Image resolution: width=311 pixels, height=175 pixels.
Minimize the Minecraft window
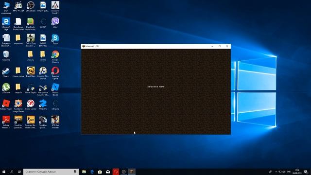212,46
